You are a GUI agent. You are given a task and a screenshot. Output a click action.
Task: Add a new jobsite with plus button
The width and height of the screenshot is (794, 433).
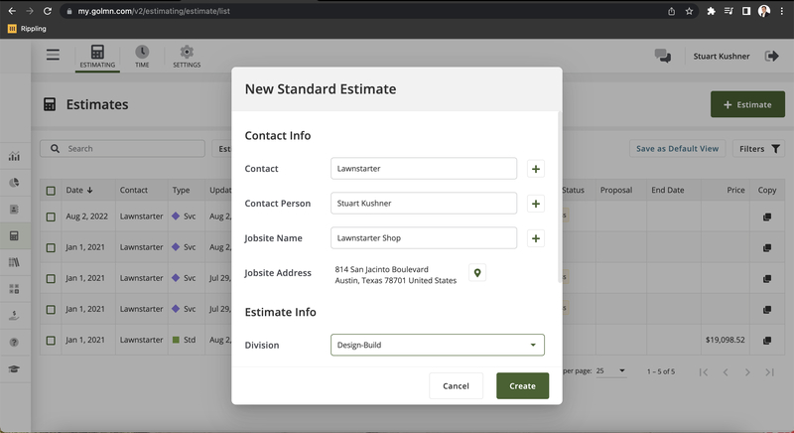[536, 238]
